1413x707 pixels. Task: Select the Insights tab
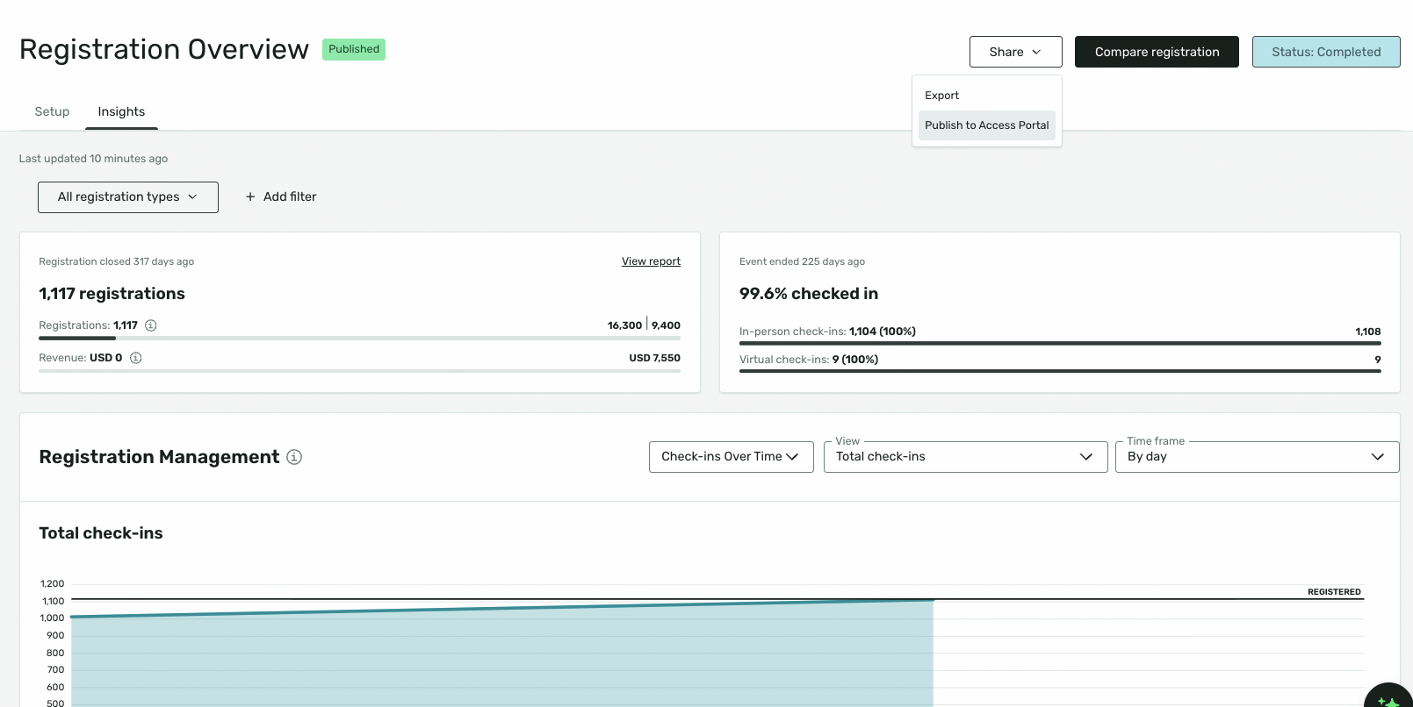coord(121,111)
